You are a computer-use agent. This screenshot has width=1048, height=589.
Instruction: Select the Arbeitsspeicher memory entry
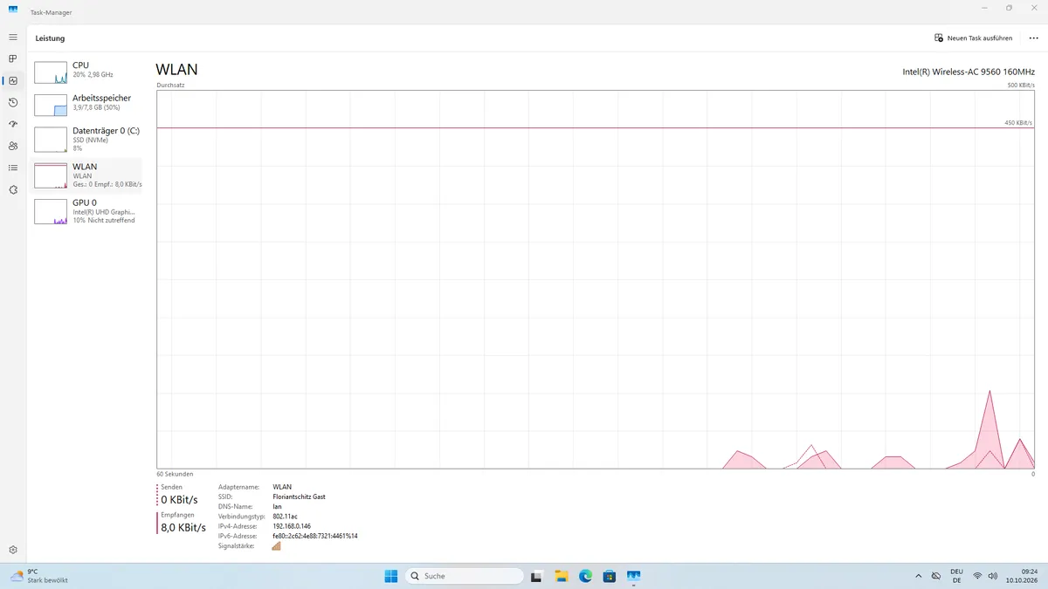tap(86, 105)
